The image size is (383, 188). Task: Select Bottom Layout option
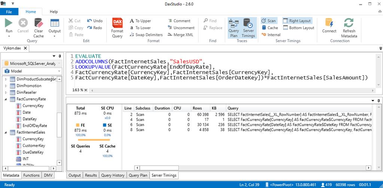click(298, 28)
